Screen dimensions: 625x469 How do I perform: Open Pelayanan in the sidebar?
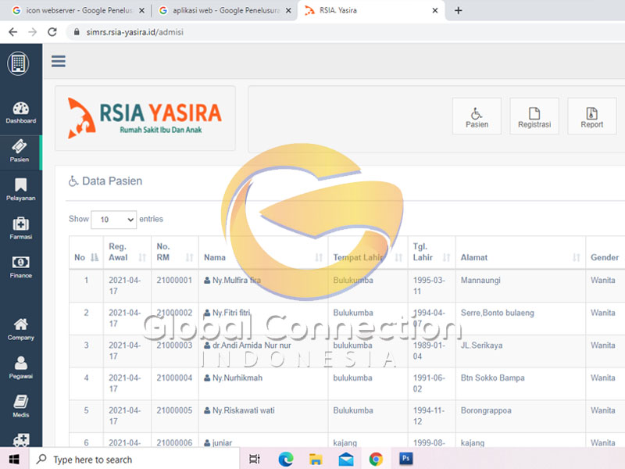pos(20,189)
